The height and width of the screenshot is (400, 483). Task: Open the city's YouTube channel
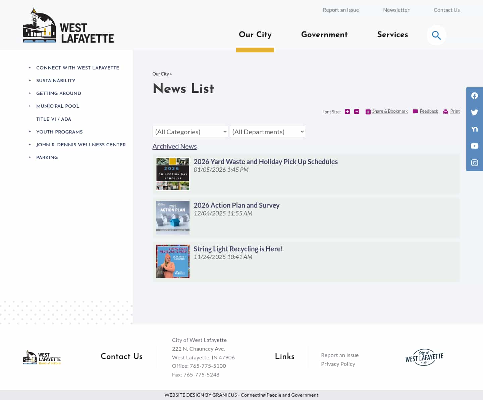coord(474,146)
